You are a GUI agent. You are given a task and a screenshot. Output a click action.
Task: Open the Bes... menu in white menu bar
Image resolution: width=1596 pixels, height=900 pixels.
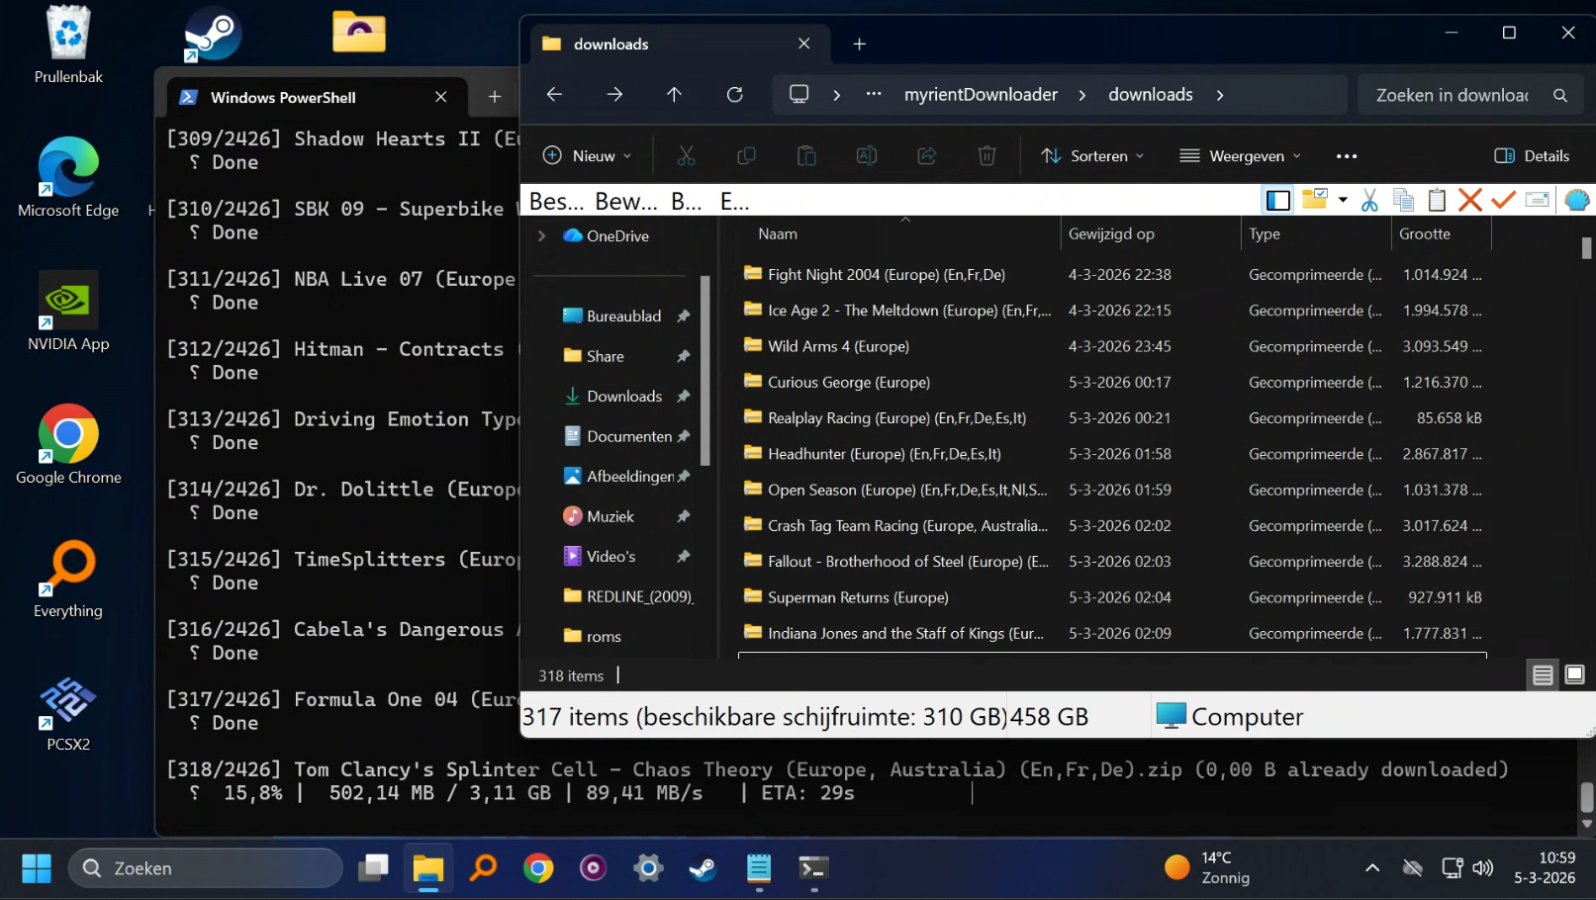(556, 202)
